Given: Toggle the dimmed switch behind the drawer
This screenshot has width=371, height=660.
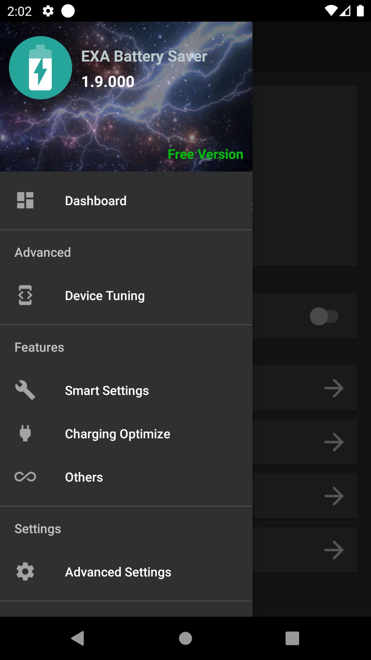Looking at the screenshot, I should click(x=324, y=316).
